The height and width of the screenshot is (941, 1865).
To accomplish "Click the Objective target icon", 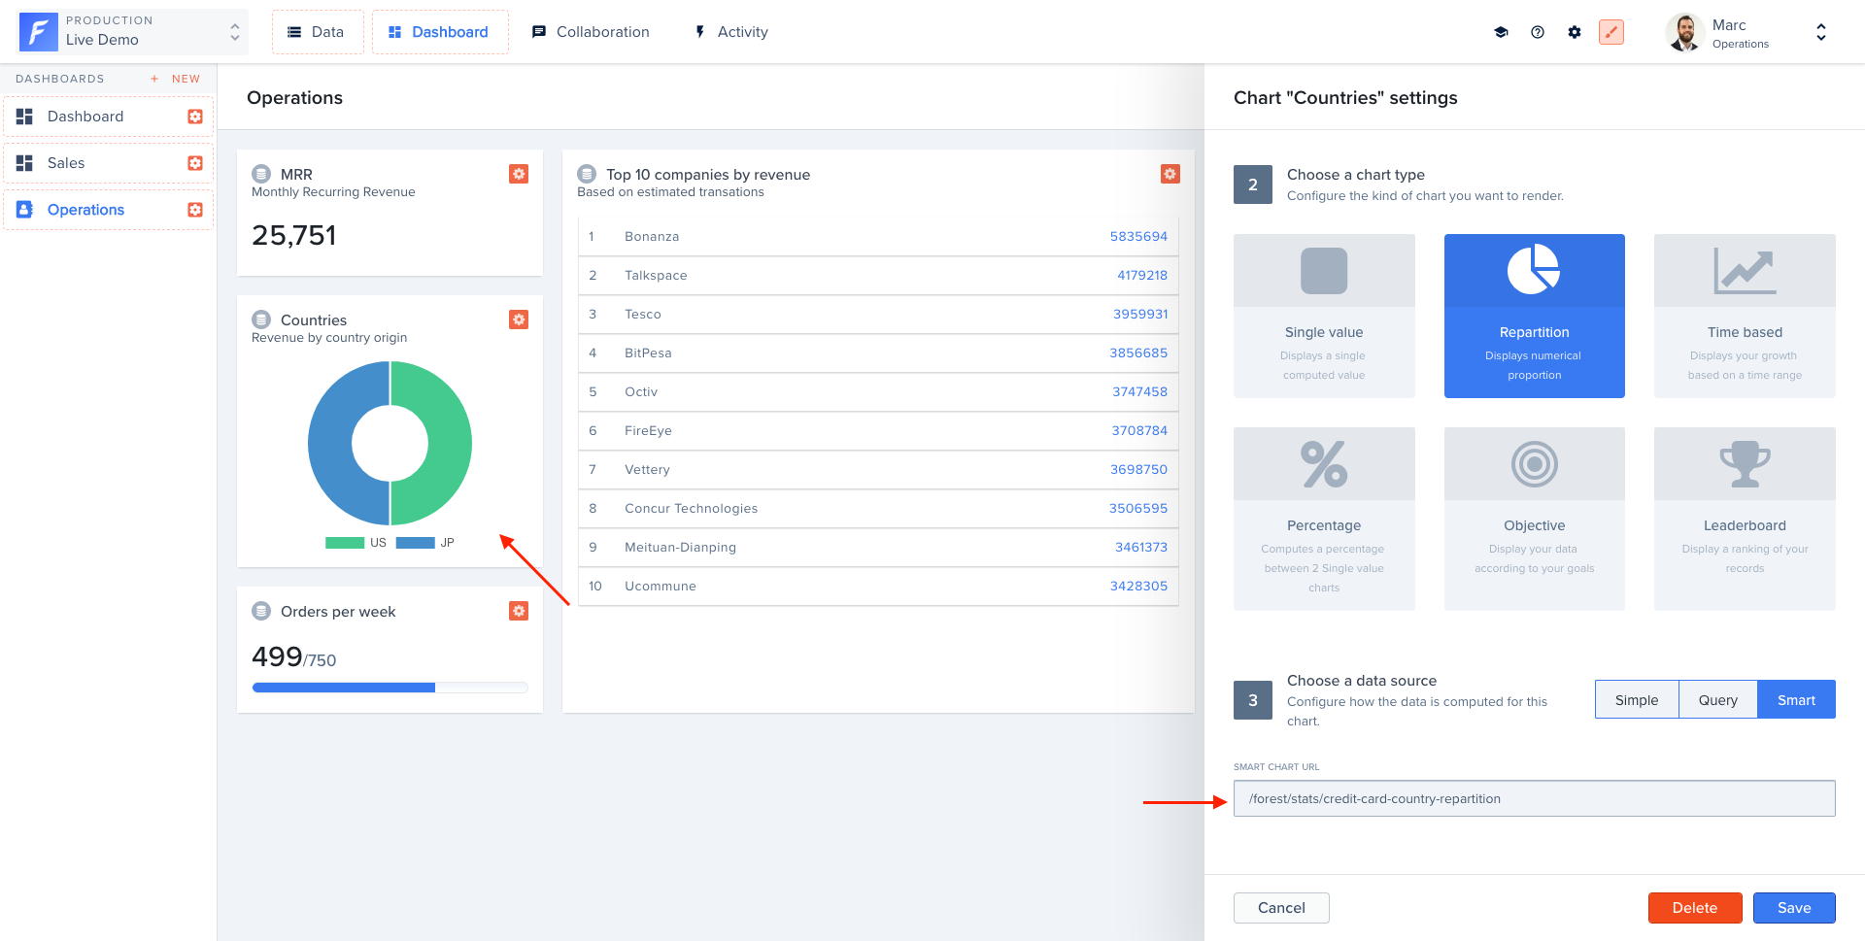I will (x=1535, y=464).
